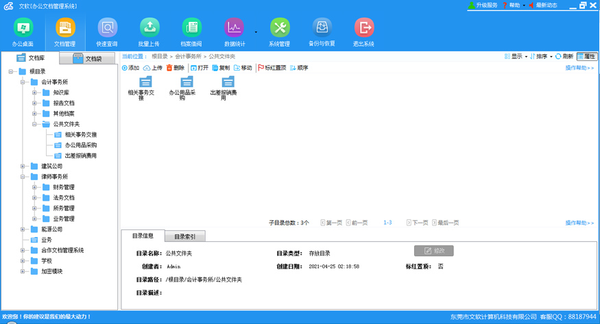Click the 添加 add button
Image resolution: width=600 pixels, height=324 pixels.
pos(130,68)
